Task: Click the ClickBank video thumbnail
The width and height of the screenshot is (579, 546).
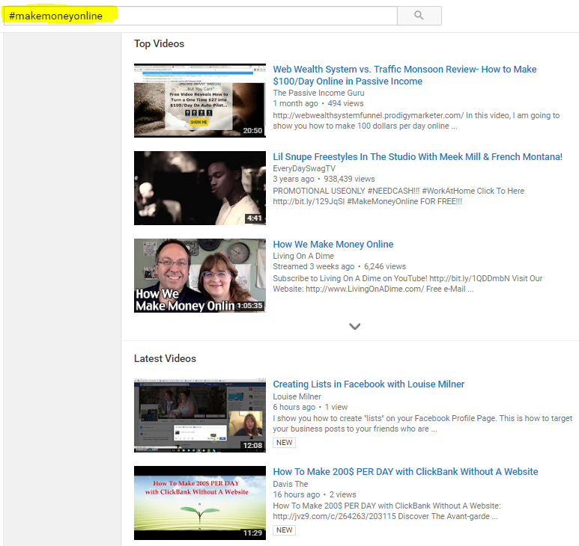Action: 199,503
